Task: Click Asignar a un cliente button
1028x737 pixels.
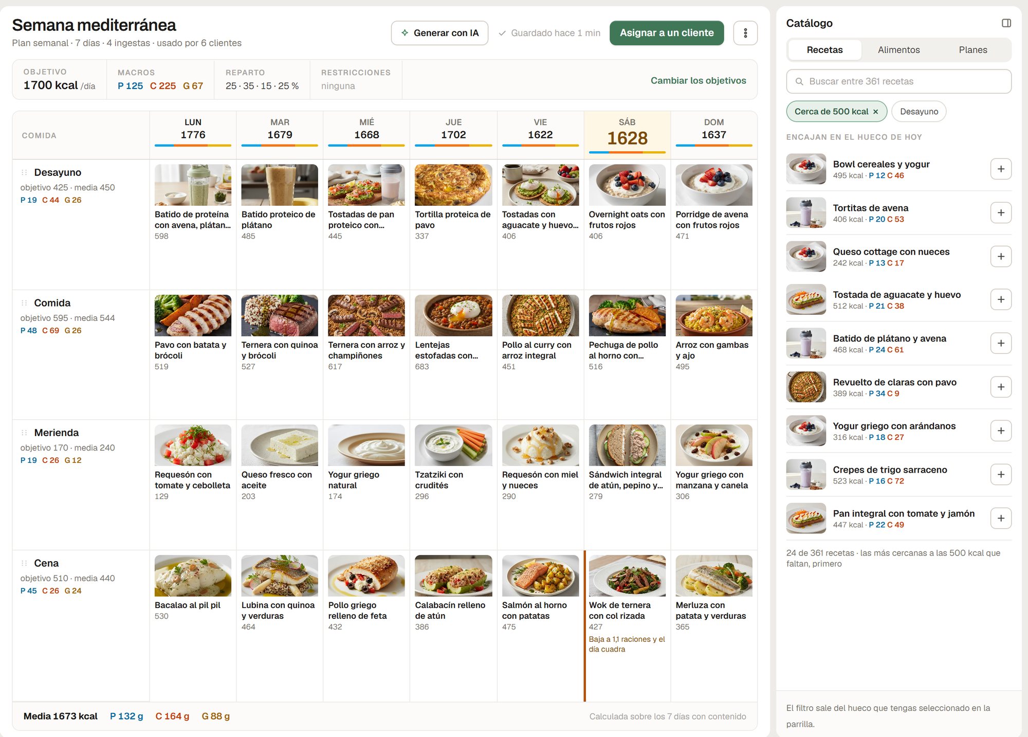Action: tap(667, 33)
